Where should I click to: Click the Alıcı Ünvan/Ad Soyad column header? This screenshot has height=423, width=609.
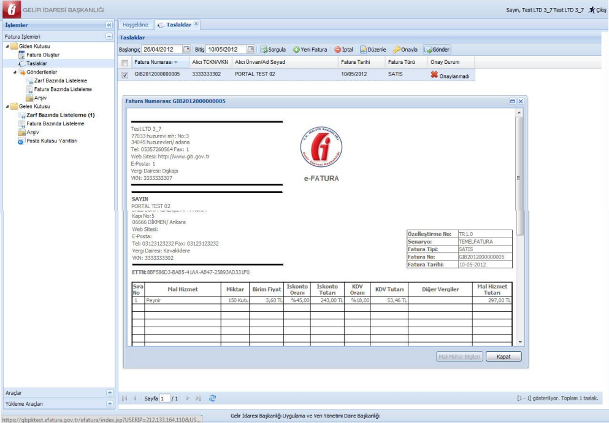coord(285,62)
